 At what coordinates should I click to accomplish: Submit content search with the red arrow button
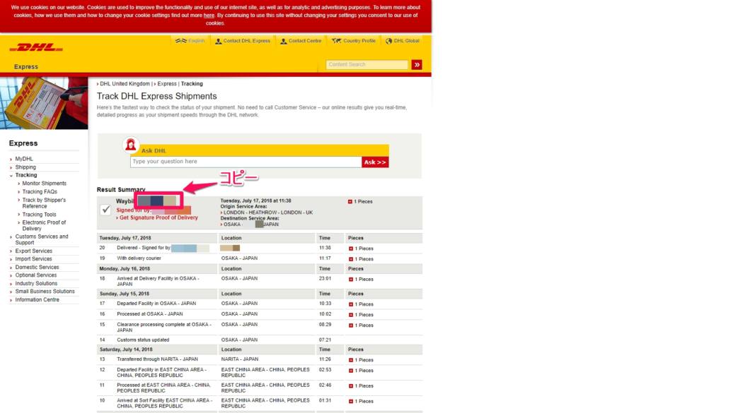click(417, 64)
